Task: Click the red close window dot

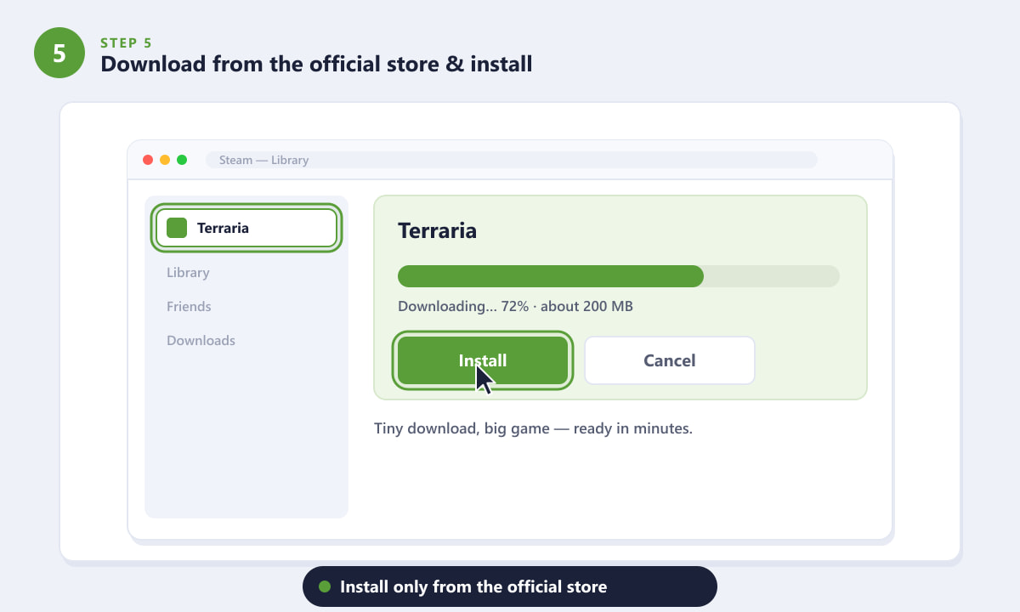Action: [148, 160]
